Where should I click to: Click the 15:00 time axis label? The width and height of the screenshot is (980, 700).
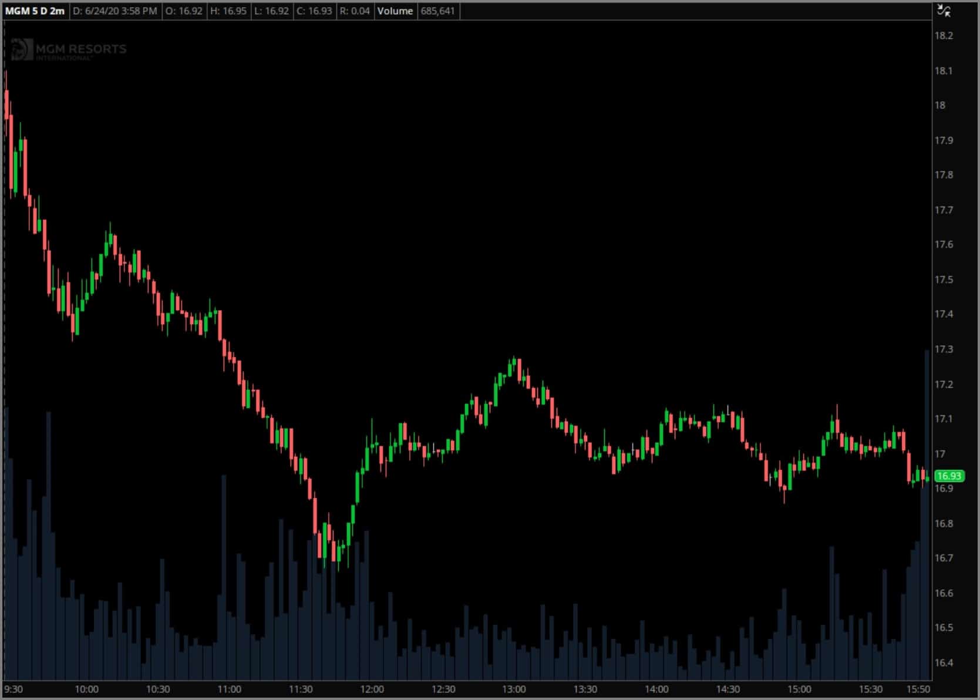point(799,689)
